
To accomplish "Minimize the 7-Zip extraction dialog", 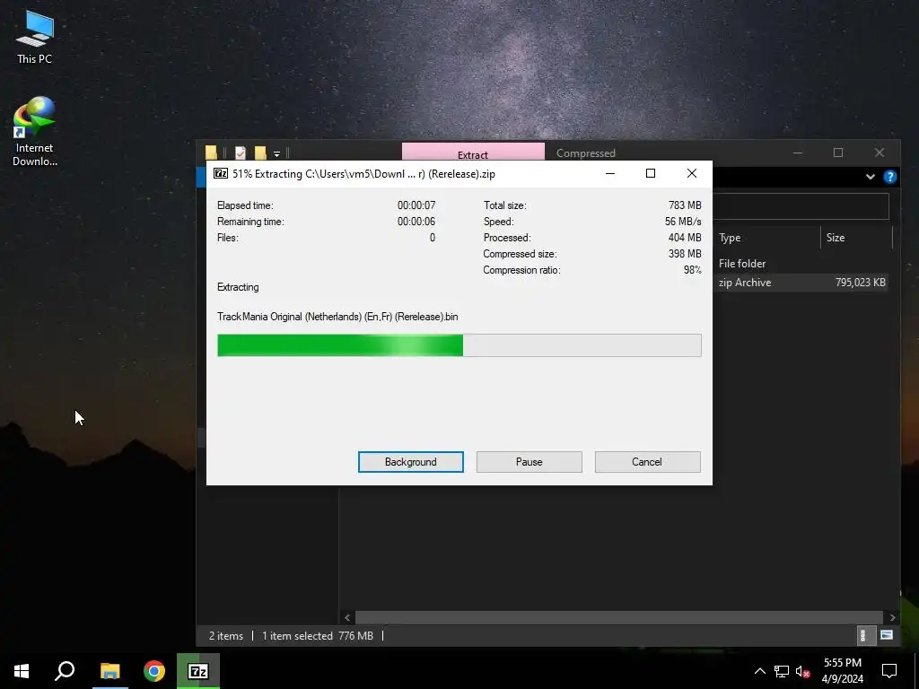I will [610, 173].
